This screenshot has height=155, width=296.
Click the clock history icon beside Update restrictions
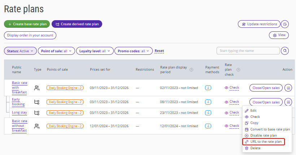[x=285, y=24]
